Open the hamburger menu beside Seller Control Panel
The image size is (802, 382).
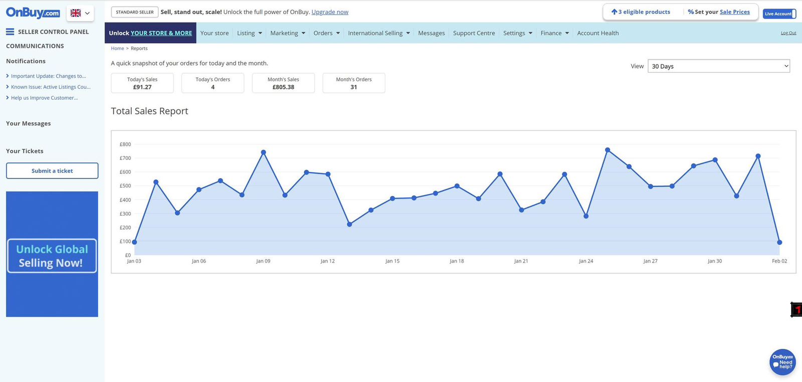tap(10, 32)
